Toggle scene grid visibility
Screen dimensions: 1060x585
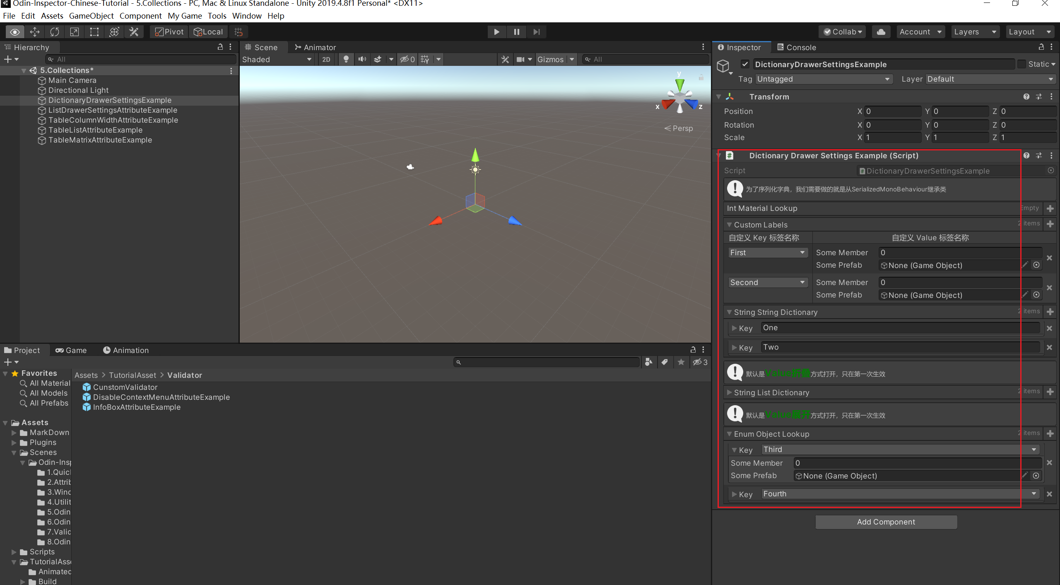tap(425, 59)
